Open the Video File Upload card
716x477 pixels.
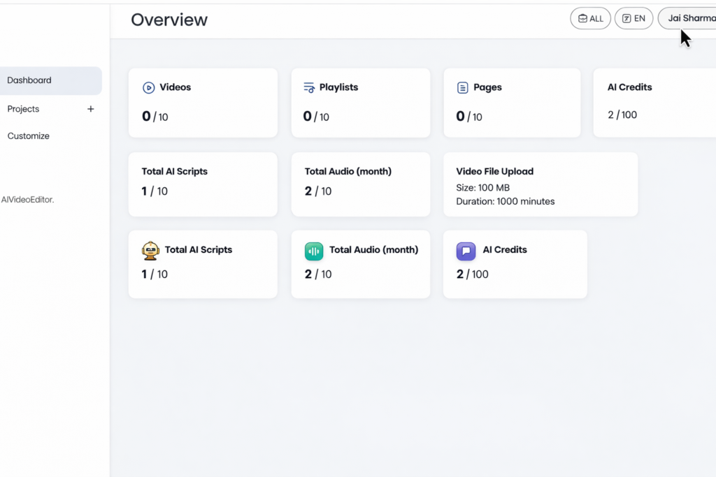(540, 185)
